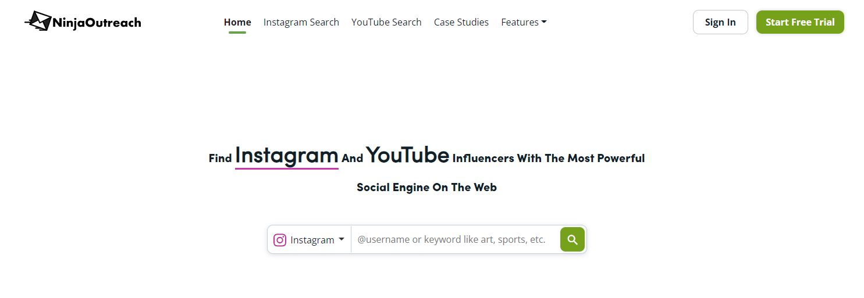
Task: Click the large Instagram headline word
Action: (287, 156)
